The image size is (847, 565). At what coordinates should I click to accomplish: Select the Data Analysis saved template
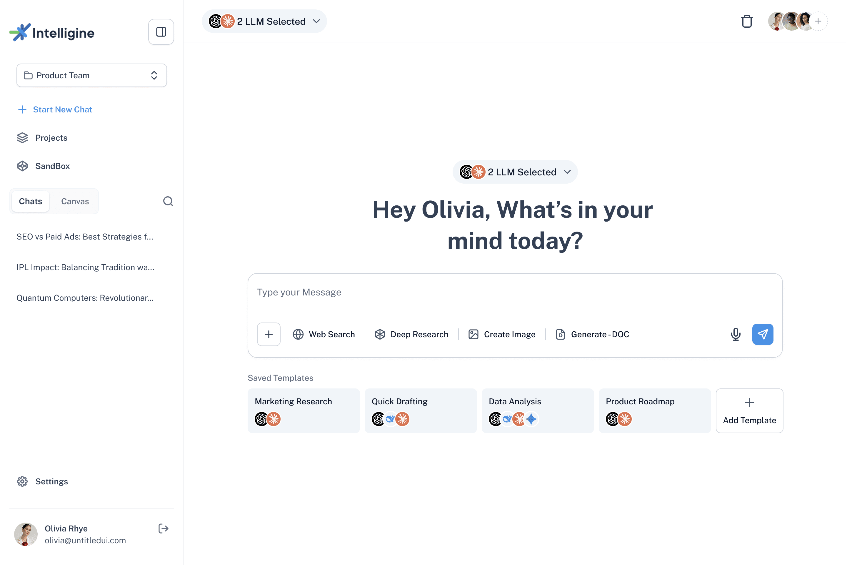537,411
